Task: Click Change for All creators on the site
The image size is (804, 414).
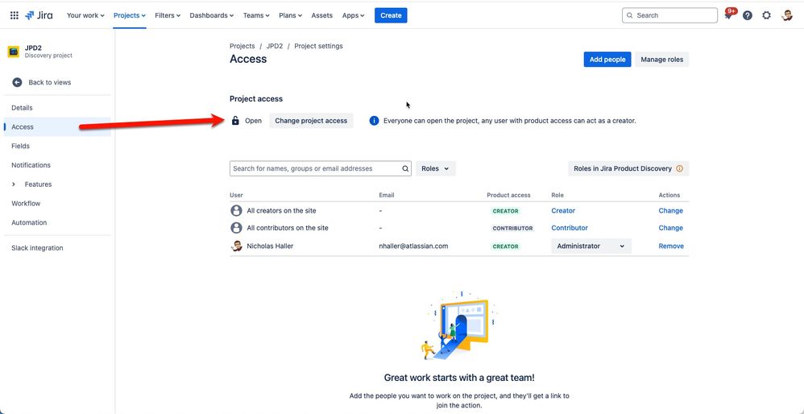Action: click(x=671, y=210)
